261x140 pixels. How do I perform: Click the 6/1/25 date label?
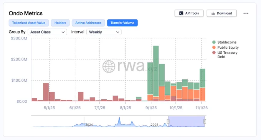(75, 108)
